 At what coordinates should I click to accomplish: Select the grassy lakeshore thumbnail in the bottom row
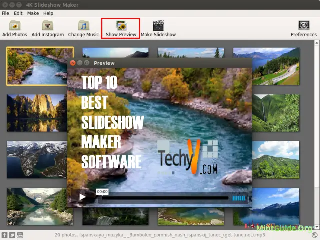[191, 216]
